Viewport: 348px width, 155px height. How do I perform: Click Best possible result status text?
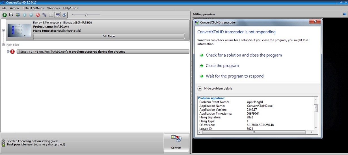coord(36,145)
